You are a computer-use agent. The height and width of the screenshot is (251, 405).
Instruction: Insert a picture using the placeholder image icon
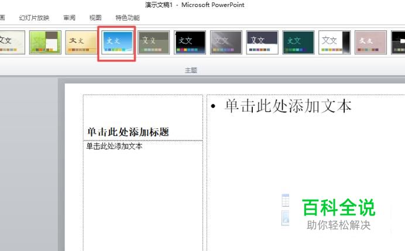coord(285,218)
